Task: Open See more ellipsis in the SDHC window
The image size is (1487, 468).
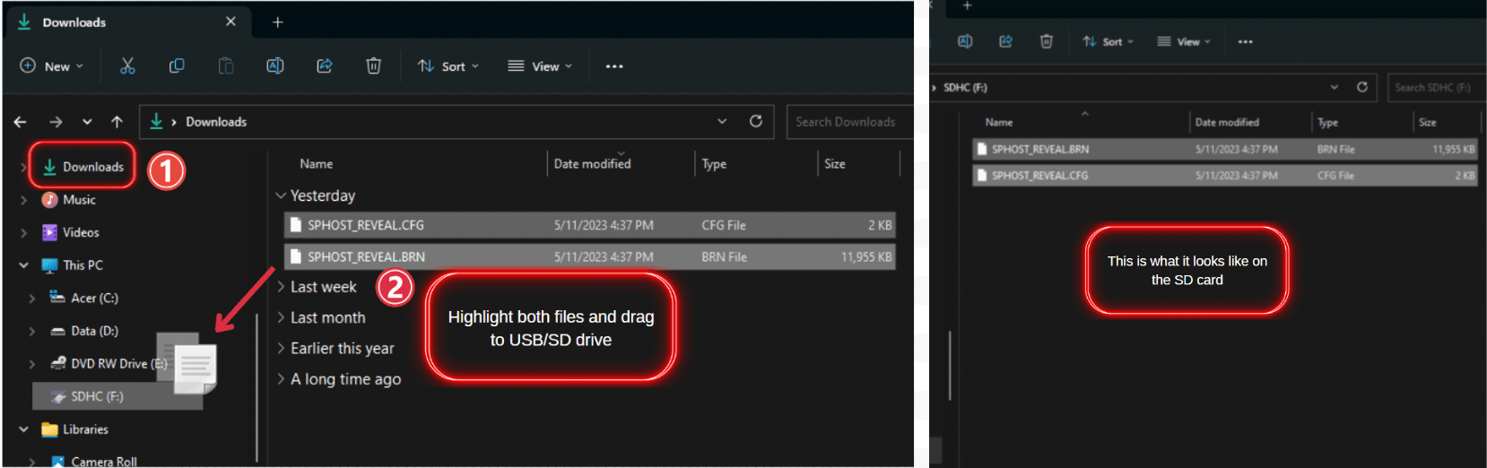Action: click(1245, 42)
